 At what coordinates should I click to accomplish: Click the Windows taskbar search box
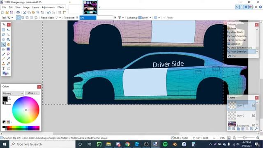(x=42, y=144)
